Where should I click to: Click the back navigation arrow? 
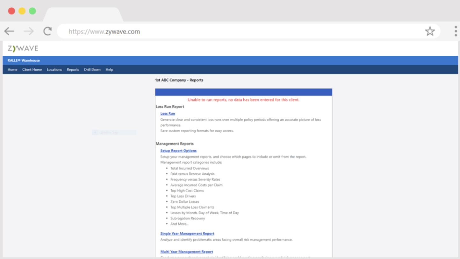9,31
